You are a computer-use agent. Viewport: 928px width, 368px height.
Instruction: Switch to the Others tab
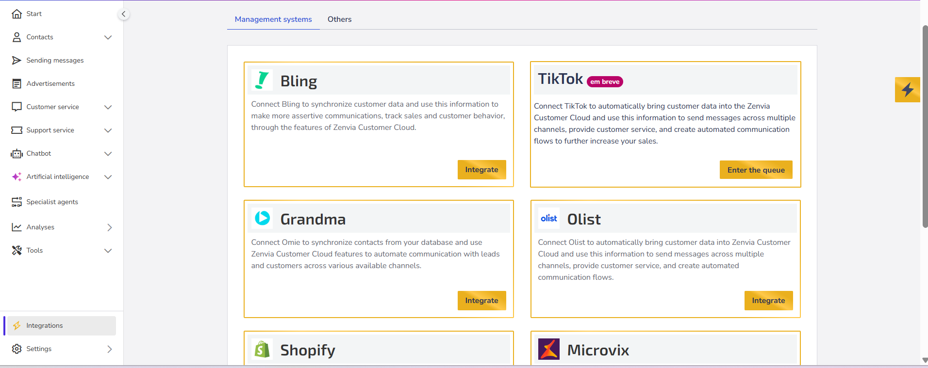pyautogui.click(x=339, y=19)
